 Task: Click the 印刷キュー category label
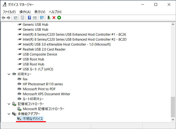(x=24, y=74)
